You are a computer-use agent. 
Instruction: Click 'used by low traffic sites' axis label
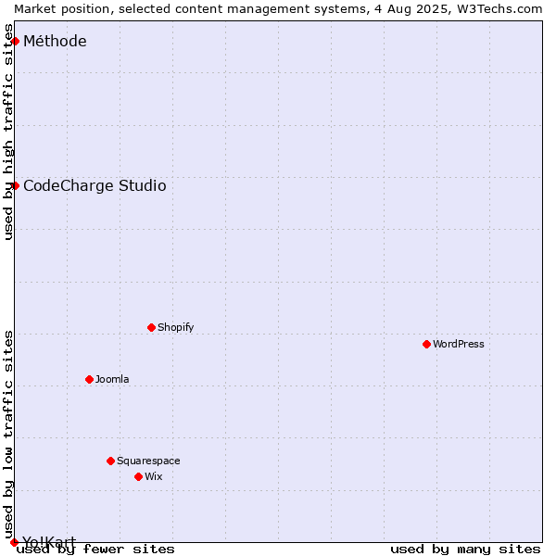click(x=8, y=435)
